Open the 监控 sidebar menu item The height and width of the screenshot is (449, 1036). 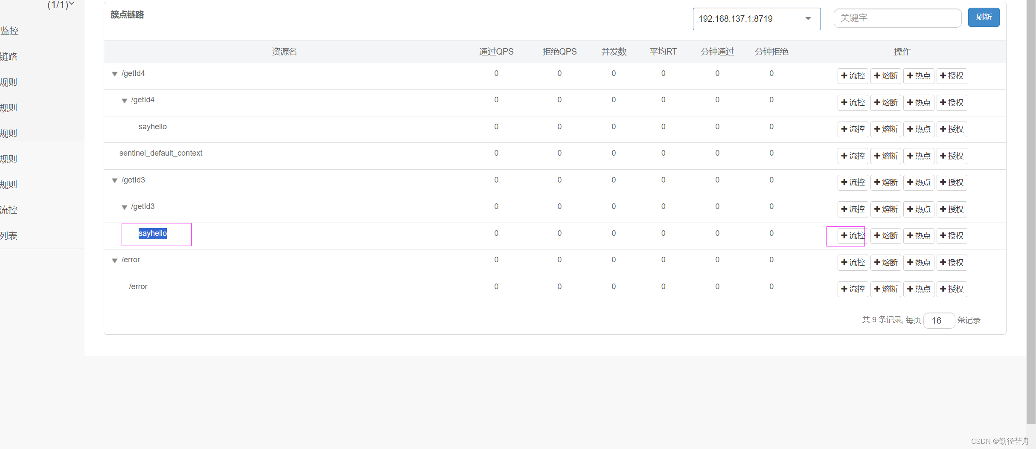pyautogui.click(x=9, y=31)
